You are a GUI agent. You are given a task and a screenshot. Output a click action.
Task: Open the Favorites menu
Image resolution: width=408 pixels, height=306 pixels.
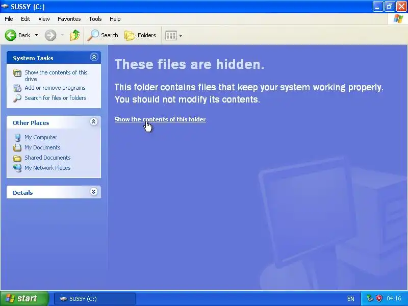(69, 19)
